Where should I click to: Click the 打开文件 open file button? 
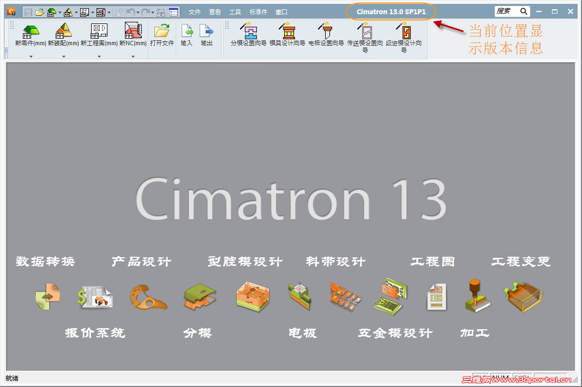pos(162,34)
